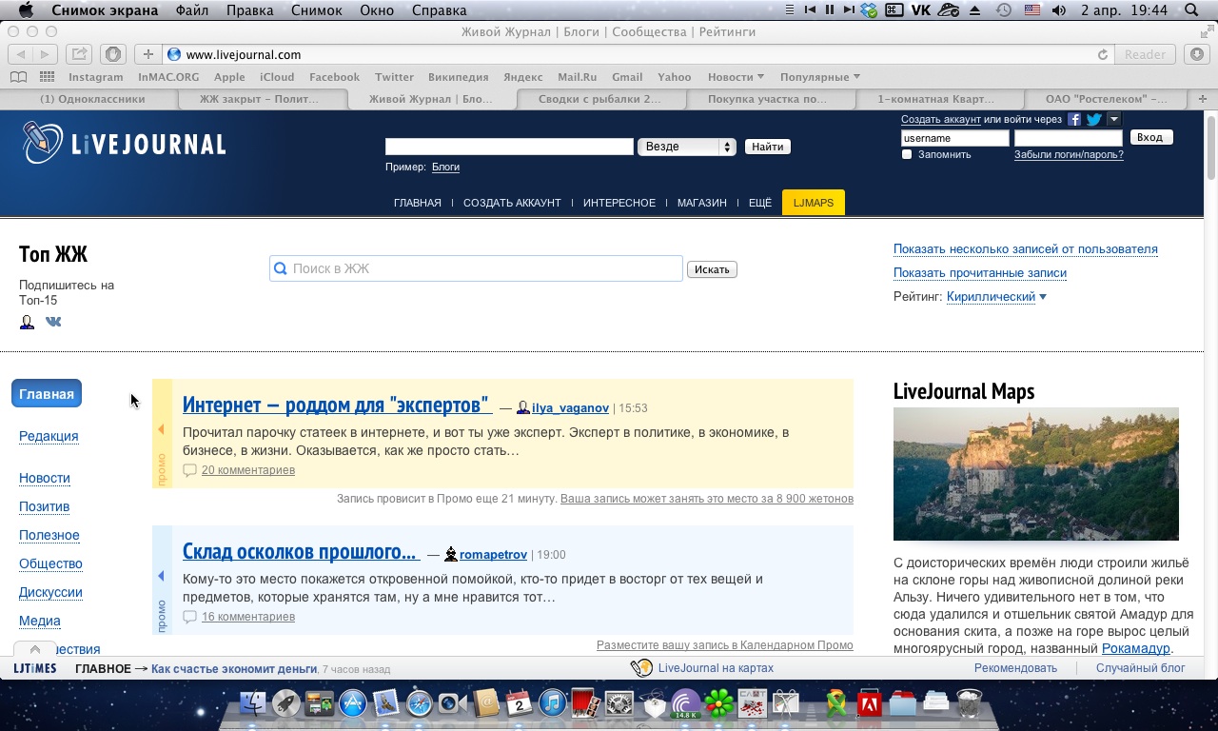Open the Справка menu
Viewport: 1218px width, 731px height.
click(x=440, y=10)
